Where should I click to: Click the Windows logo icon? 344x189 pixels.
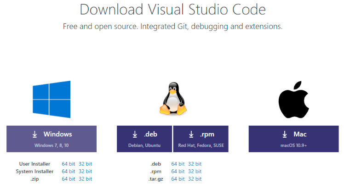click(52, 99)
